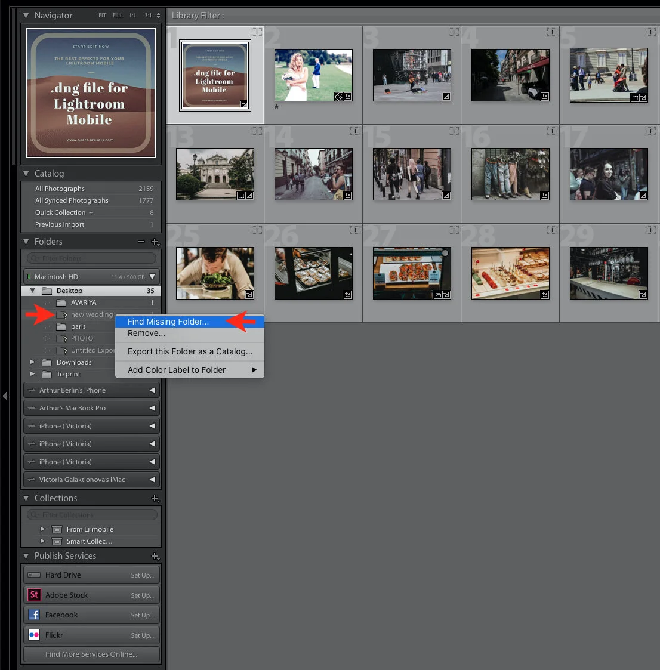This screenshot has width=660, height=670.
Task: Expand the Downloads folder
Action: coord(32,362)
